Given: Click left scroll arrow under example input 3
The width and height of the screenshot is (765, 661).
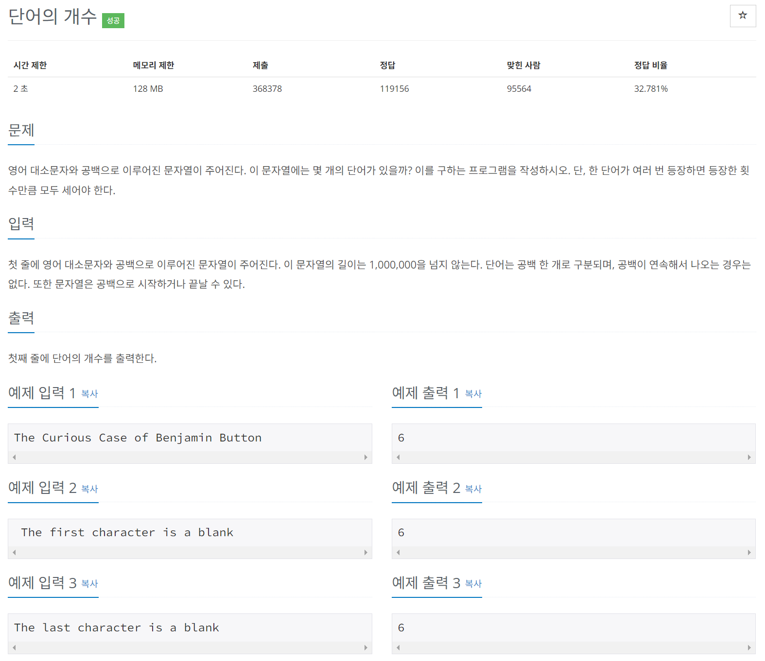Looking at the screenshot, I should (14, 647).
